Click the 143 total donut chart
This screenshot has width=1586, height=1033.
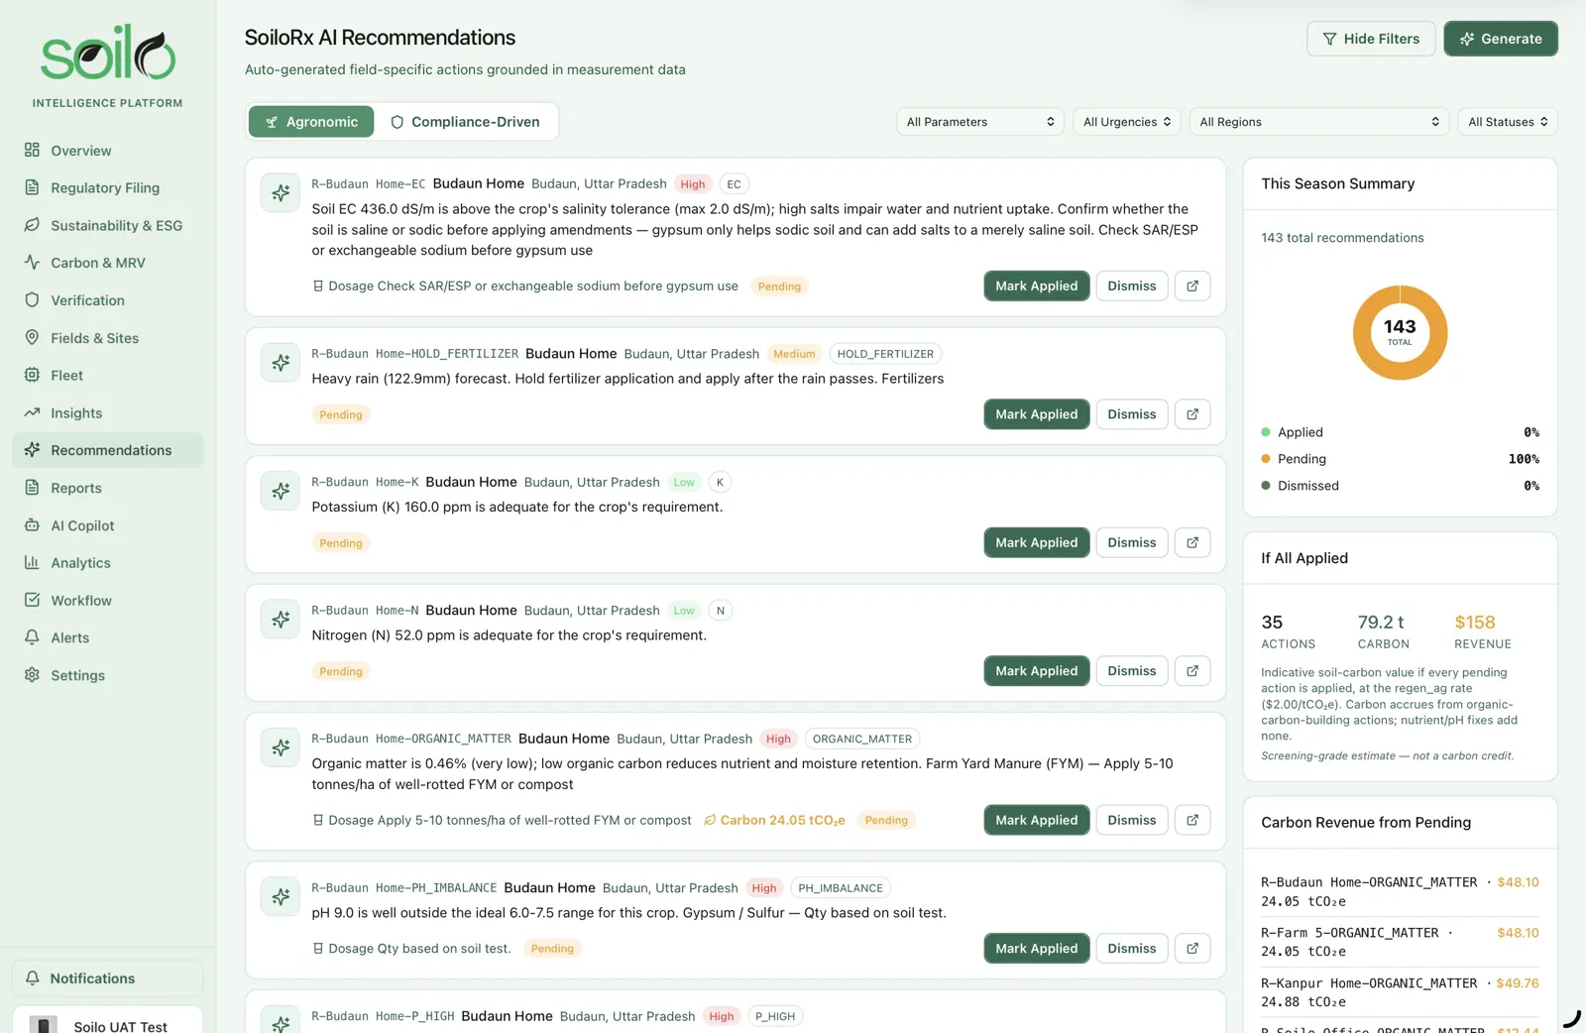(x=1400, y=333)
